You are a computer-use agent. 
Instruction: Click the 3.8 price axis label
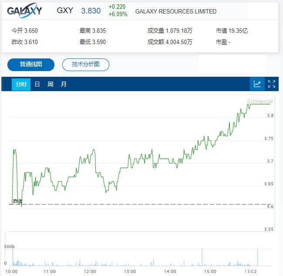(x=270, y=115)
